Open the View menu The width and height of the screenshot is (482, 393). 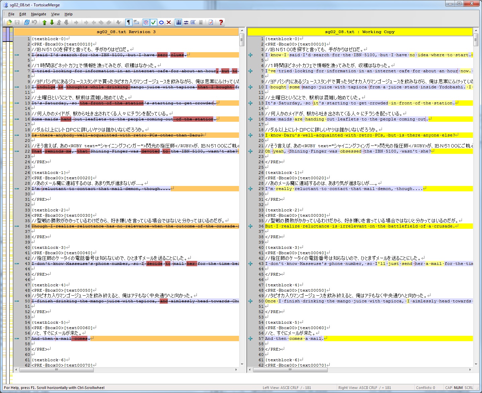click(55, 14)
